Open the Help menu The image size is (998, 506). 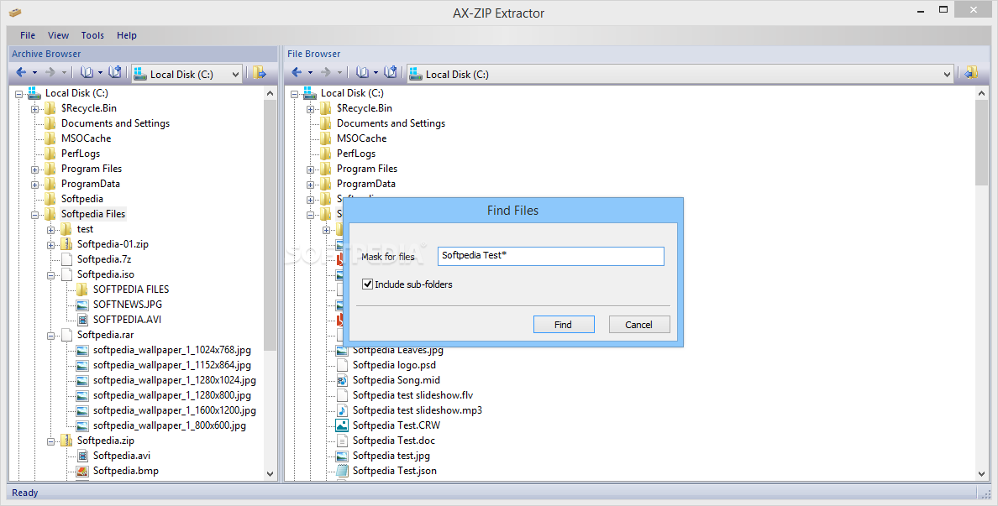pyautogui.click(x=127, y=35)
